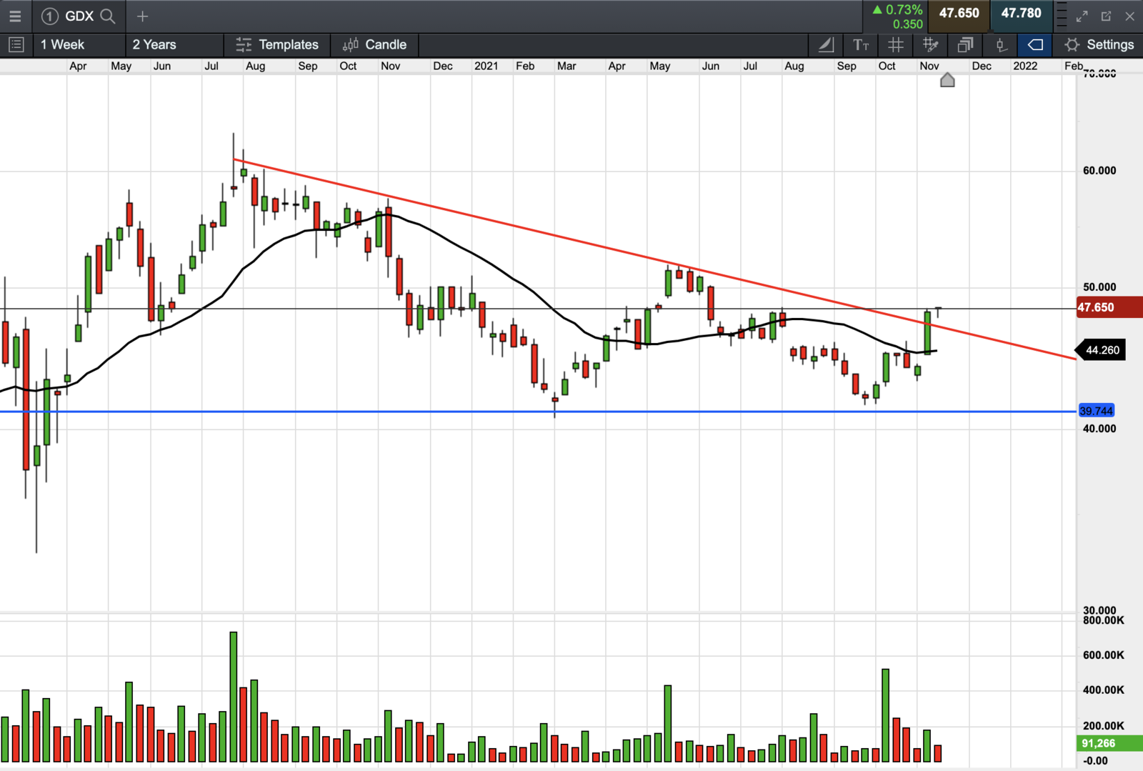Click the 44.260 trendline price tag
The image size is (1143, 771).
(1101, 350)
